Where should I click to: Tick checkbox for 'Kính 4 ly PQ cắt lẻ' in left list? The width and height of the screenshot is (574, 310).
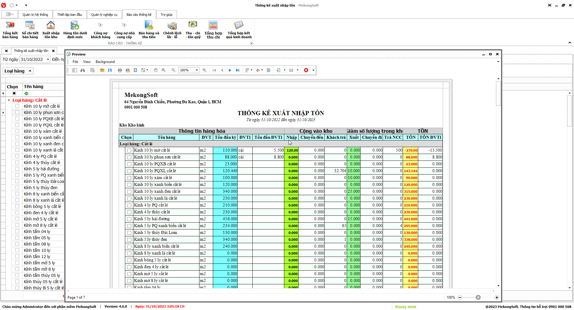(17, 156)
